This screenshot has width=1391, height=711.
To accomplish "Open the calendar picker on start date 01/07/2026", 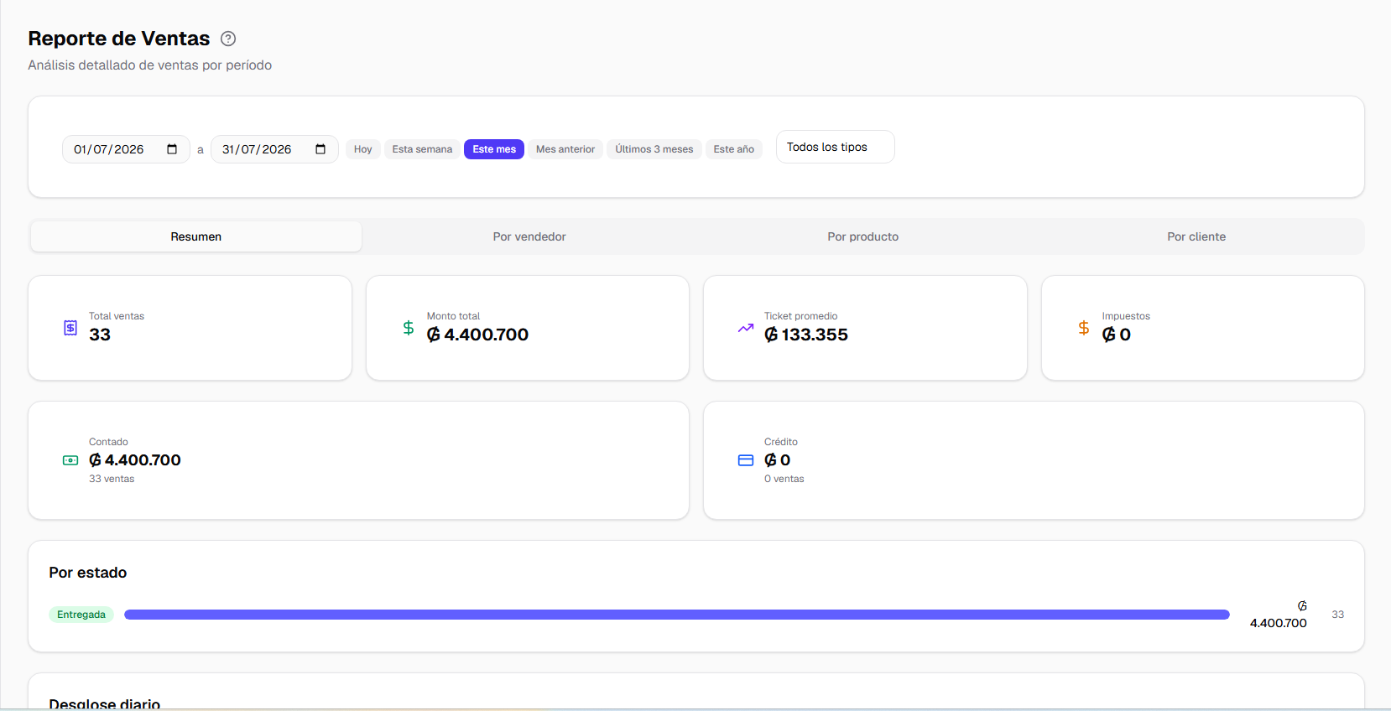I will [172, 149].
